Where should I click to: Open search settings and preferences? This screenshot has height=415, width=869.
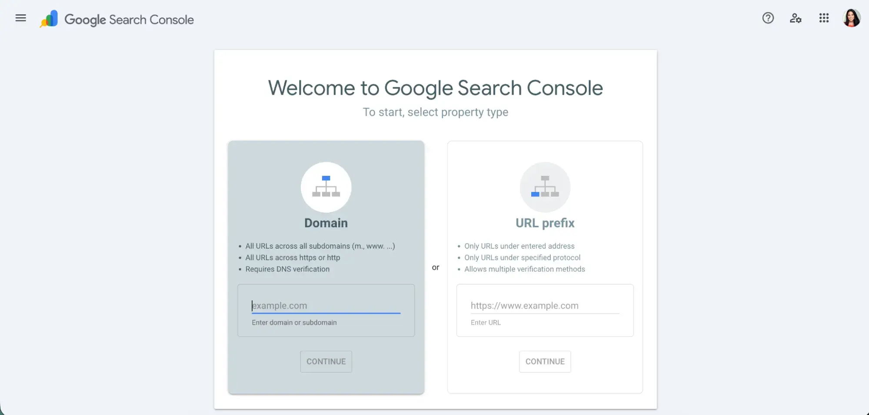tap(795, 18)
